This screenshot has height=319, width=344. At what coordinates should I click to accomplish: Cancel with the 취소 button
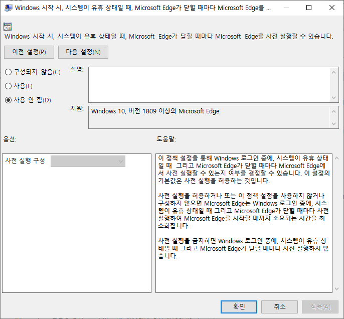(279, 307)
